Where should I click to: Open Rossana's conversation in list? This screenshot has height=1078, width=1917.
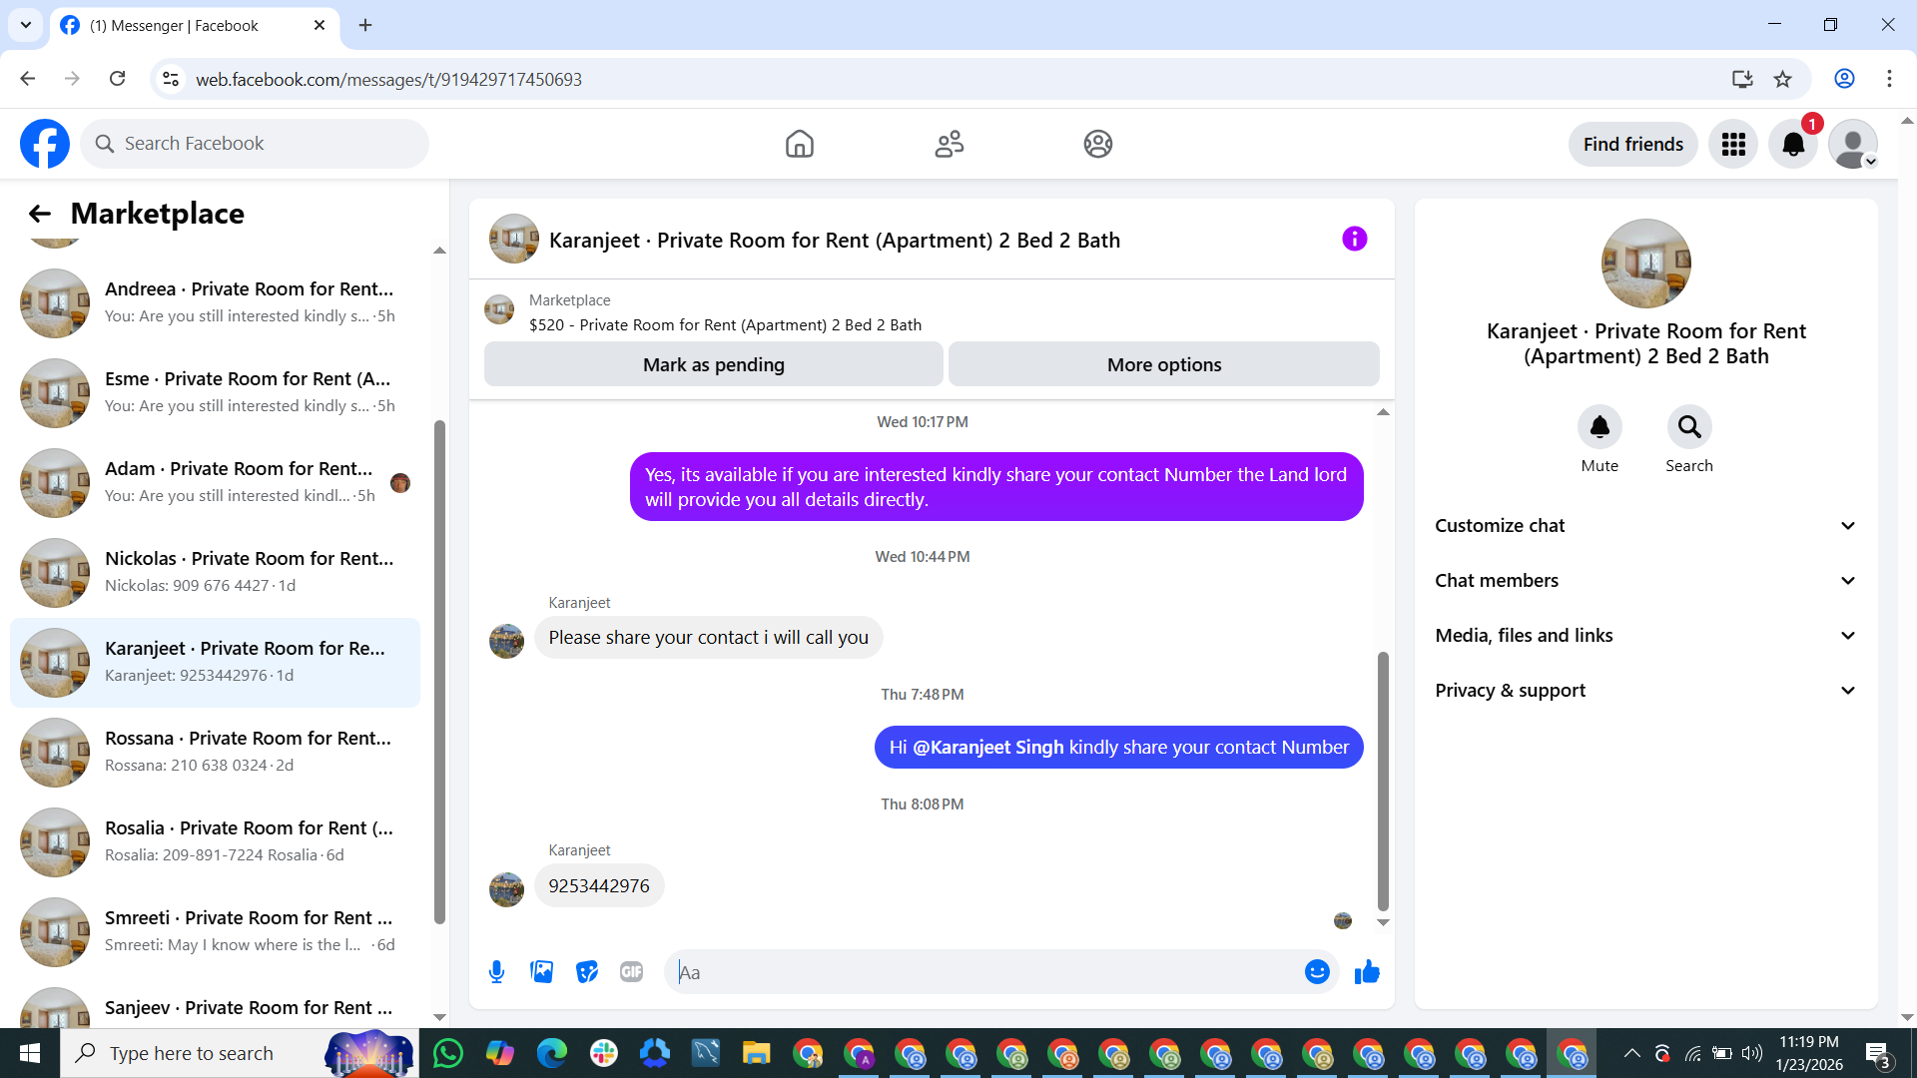215,752
